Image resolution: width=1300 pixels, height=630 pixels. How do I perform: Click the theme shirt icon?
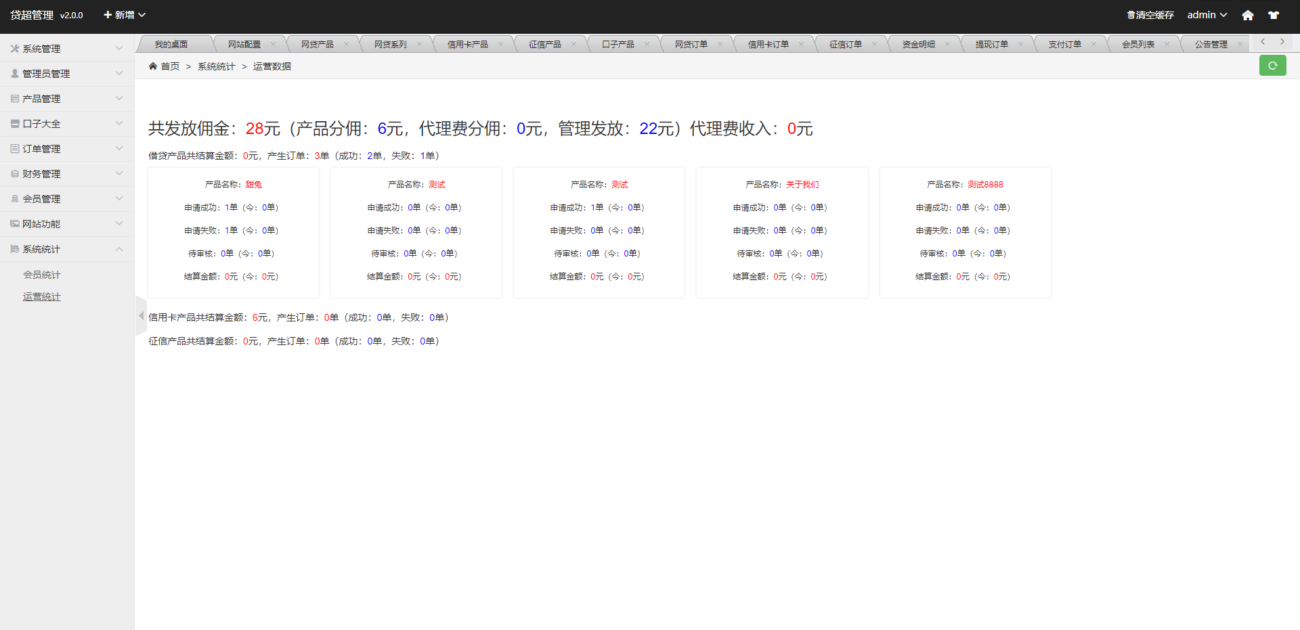[x=1274, y=15]
